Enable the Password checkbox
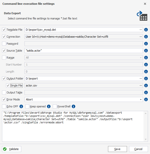 [4, 44]
